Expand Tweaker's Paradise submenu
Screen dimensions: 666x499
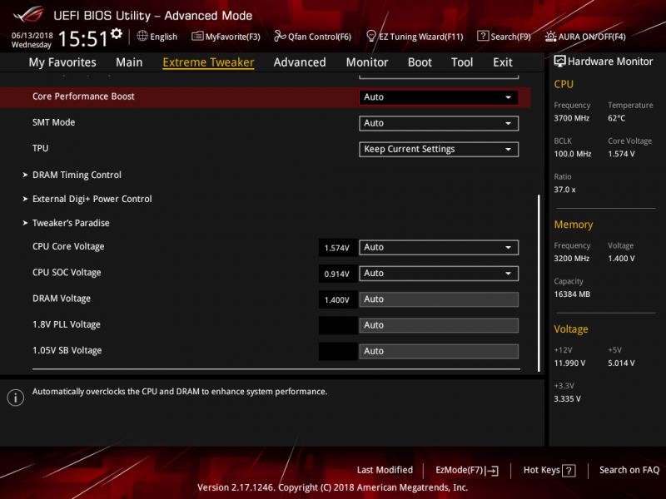pyautogui.click(x=71, y=223)
